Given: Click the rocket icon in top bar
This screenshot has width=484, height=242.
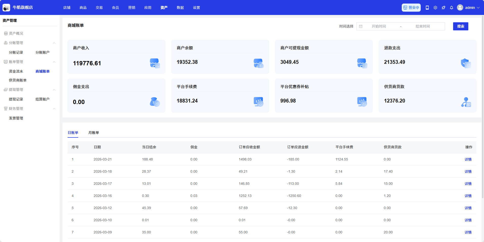Looking at the screenshot, I should pyautogui.click(x=443, y=8).
